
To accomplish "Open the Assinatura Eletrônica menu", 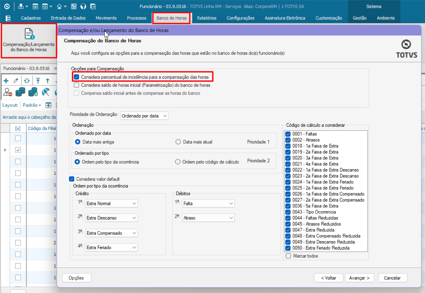I will pos(285,18).
